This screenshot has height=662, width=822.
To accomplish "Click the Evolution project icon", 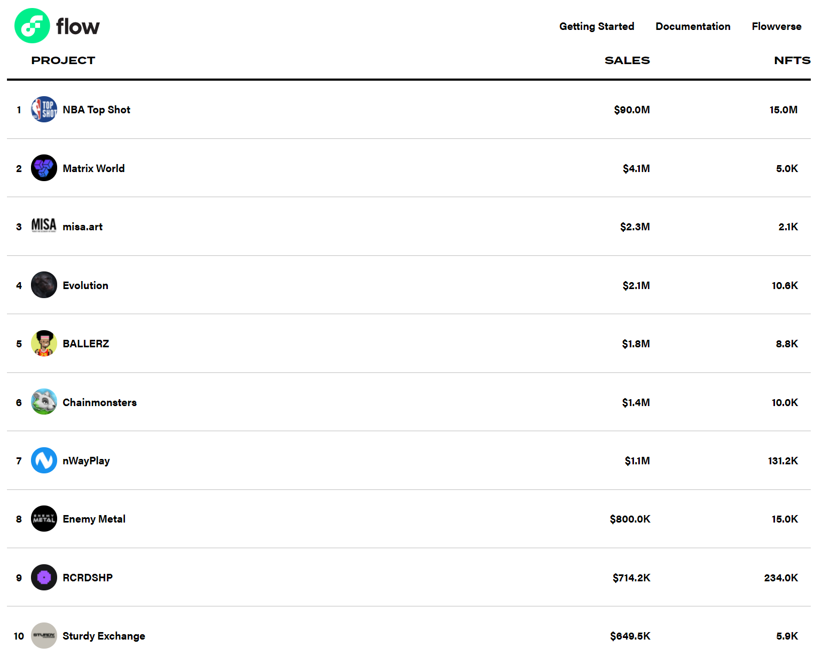I will click(x=44, y=285).
